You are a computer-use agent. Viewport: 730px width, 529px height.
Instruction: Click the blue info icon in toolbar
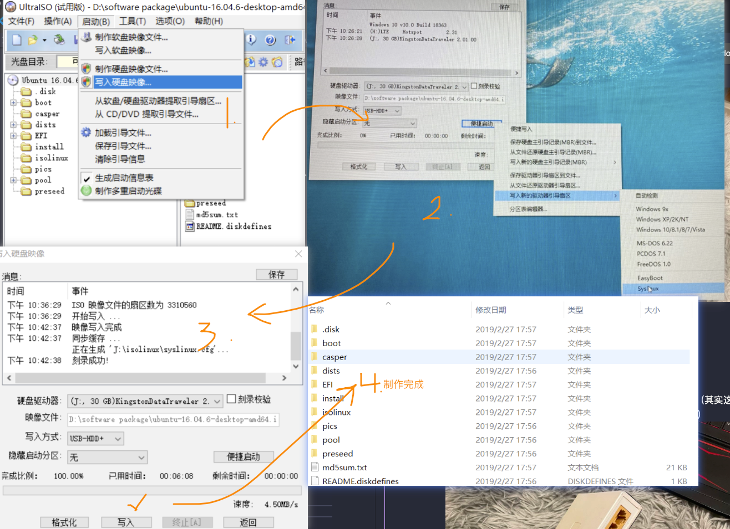(251, 40)
